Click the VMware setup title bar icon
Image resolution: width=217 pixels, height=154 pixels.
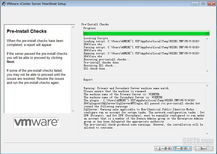tap(3, 4)
